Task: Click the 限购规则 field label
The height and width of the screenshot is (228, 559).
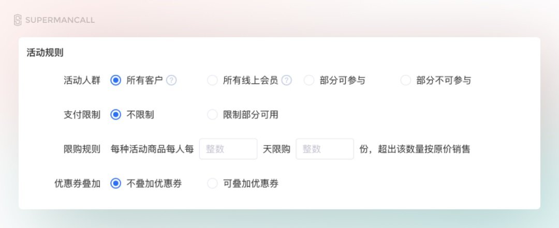Action: [82, 149]
